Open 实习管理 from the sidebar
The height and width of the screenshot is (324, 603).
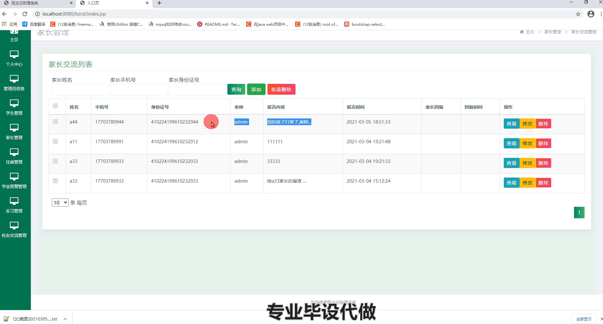tap(14, 206)
